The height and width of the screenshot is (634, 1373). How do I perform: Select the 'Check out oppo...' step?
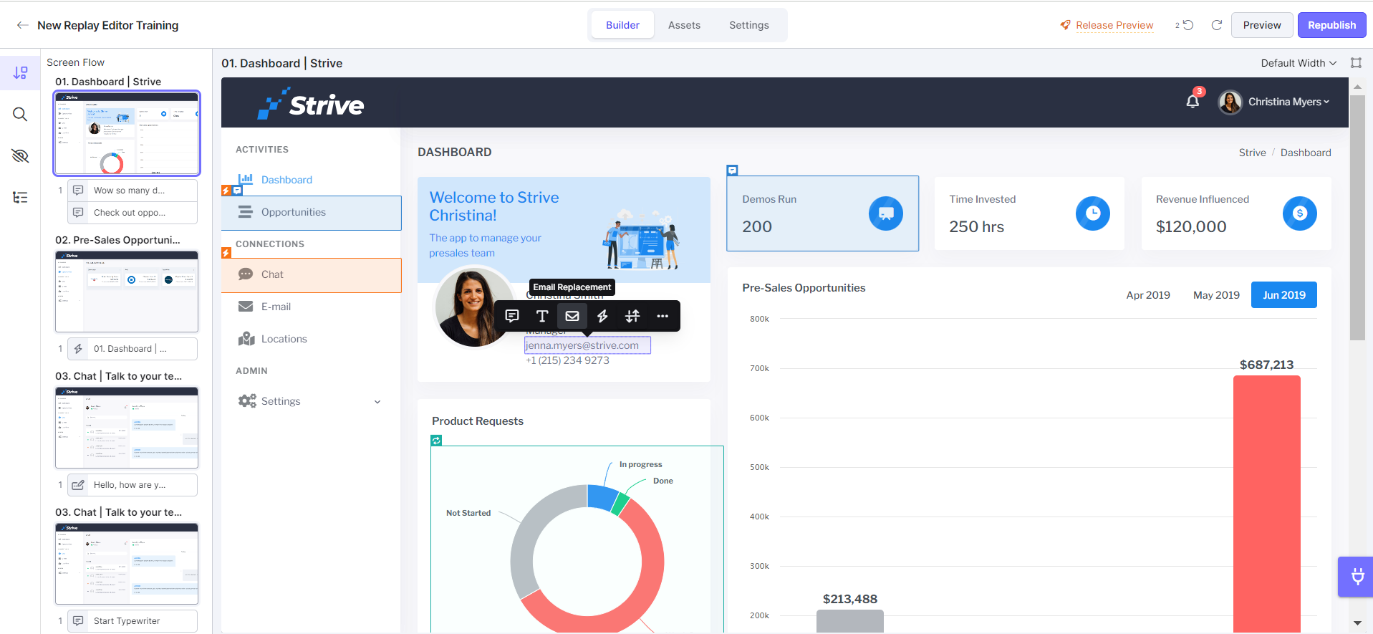pos(133,213)
